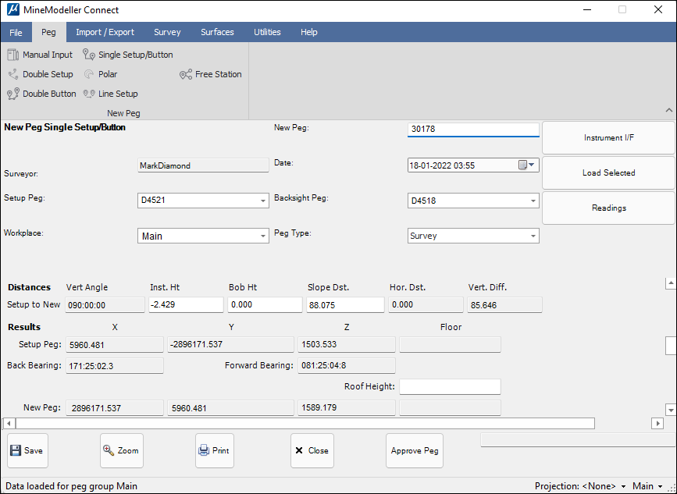Open the Survey menu tab
The image size is (677, 494).
click(x=167, y=32)
